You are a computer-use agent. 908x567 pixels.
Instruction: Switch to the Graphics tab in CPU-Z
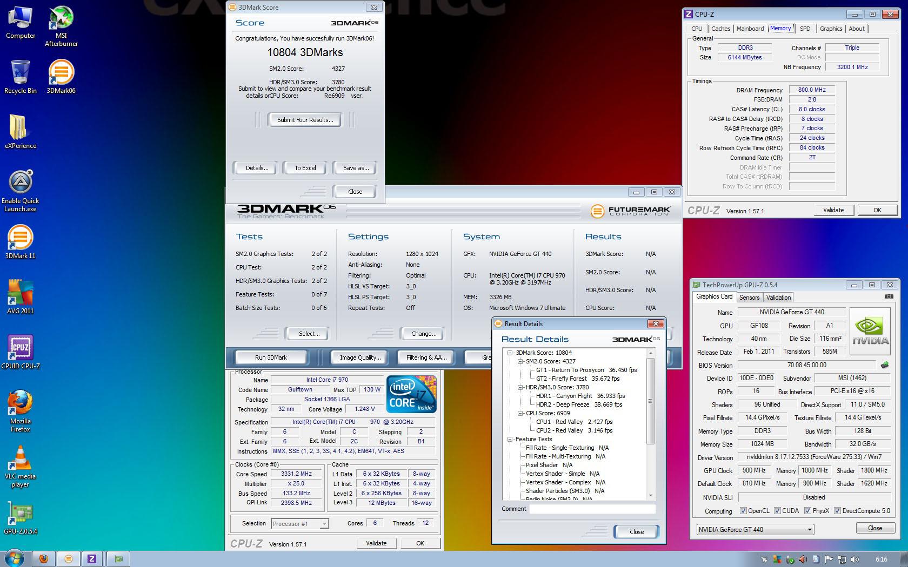point(831,29)
